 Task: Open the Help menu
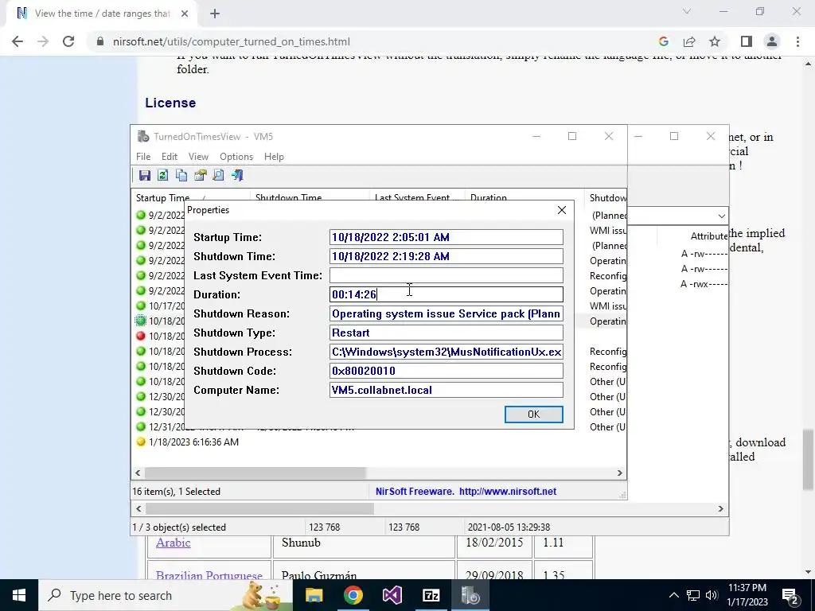[274, 157]
